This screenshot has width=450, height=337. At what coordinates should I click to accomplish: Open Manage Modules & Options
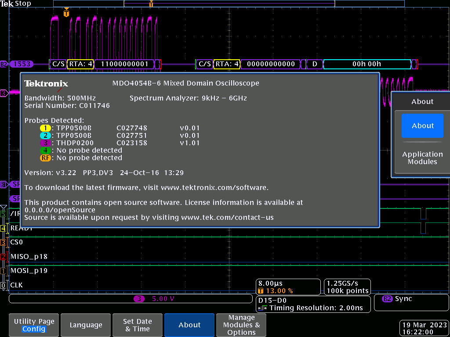[241, 325]
